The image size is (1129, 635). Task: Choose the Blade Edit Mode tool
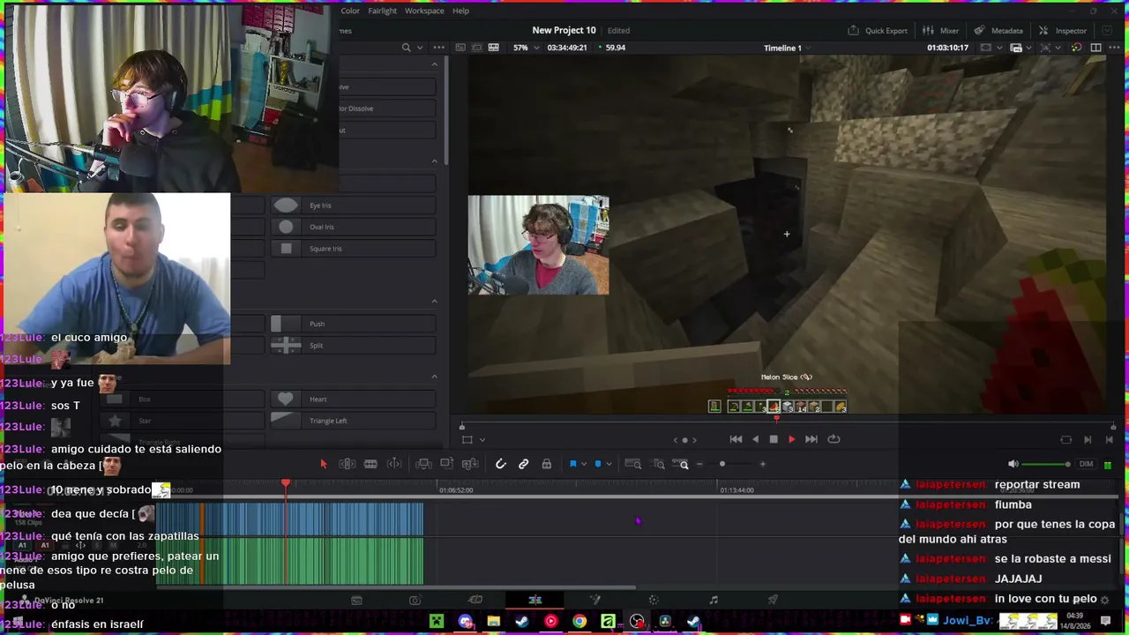pos(370,464)
